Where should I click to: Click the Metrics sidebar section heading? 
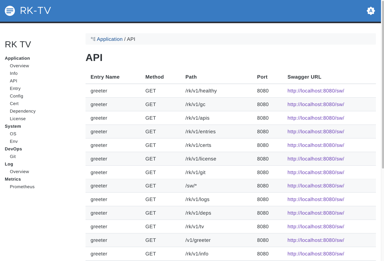(13, 179)
